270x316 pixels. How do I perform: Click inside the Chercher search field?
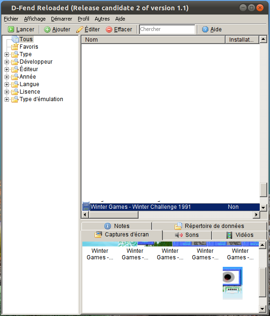pyautogui.click(x=167, y=29)
